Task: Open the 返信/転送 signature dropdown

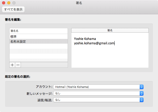Action: point(98,100)
